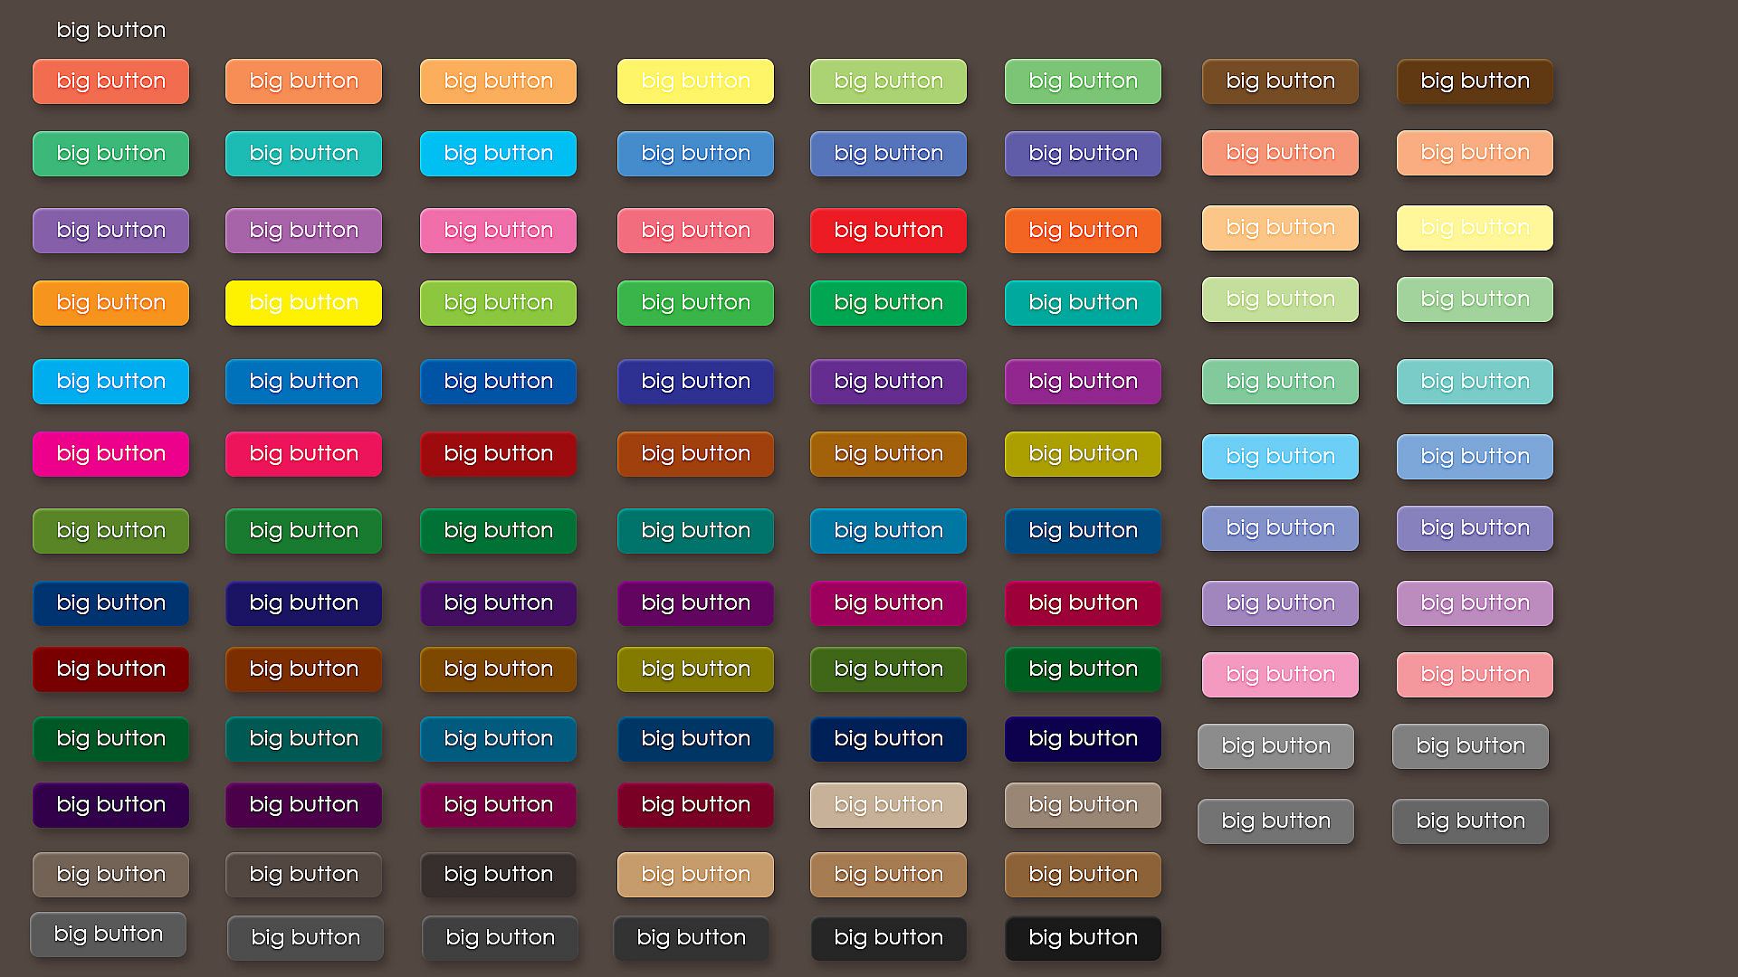1738x977 pixels.
Task: Click the plain unstyled big button text
Action: click(x=110, y=30)
